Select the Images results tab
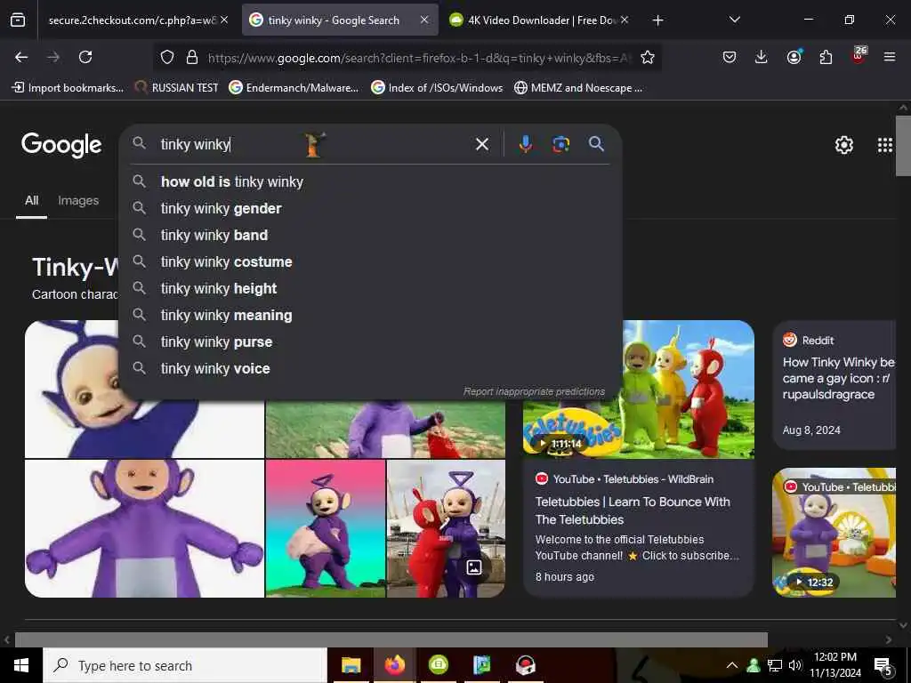The width and height of the screenshot is (911, 683). click(78, 200)
